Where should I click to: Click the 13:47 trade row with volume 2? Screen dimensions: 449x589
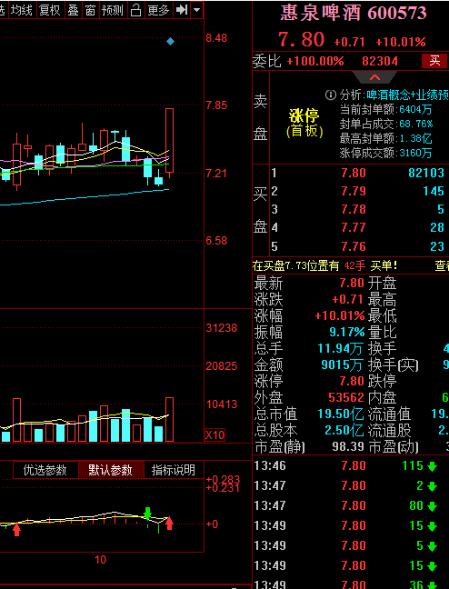(351, 485)
